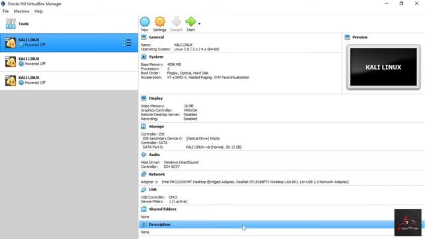Click the Shared folders section icon

pyautogui.click(x=143, y=209)
